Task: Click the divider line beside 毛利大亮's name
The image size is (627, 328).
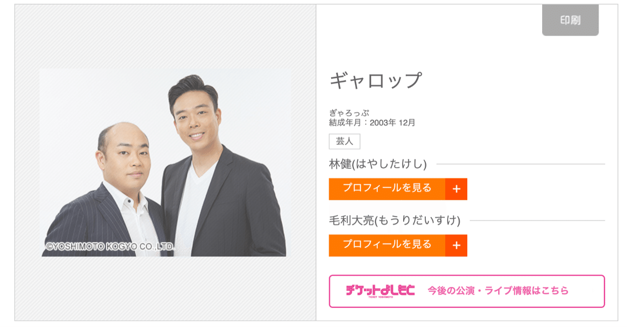Action: [x=537, y=220]
